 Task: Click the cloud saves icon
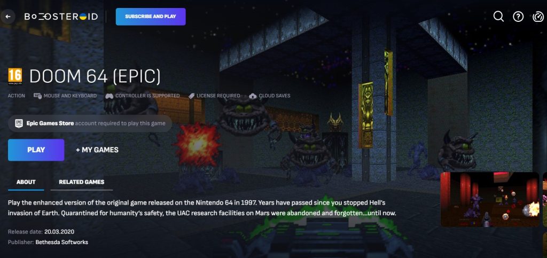point(253,96)
